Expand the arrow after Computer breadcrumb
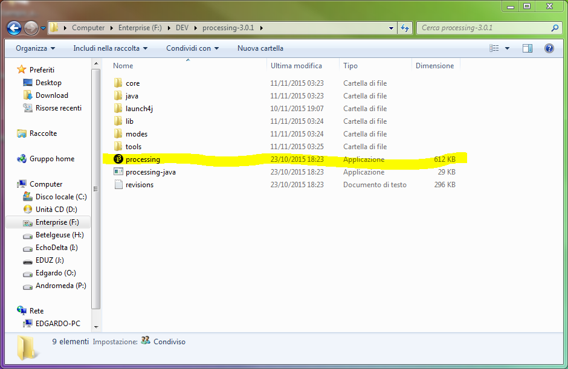 [111, 28]
